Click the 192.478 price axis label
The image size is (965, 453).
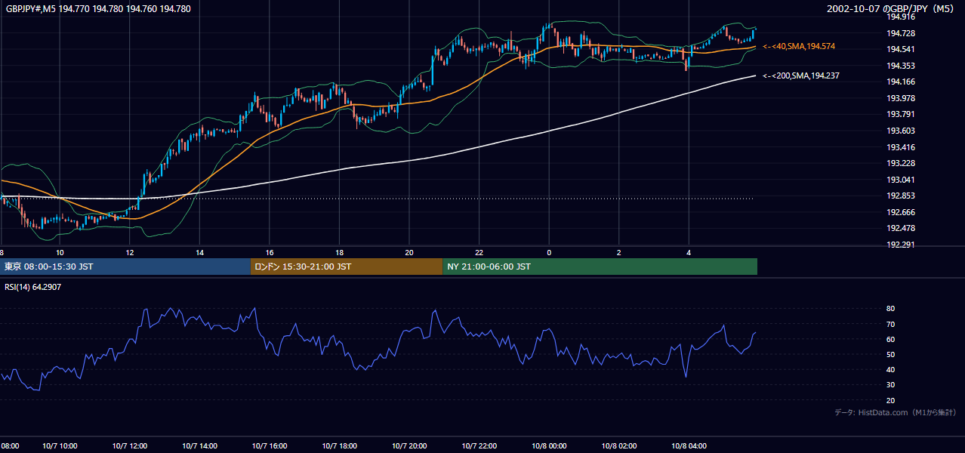(901, 228)
